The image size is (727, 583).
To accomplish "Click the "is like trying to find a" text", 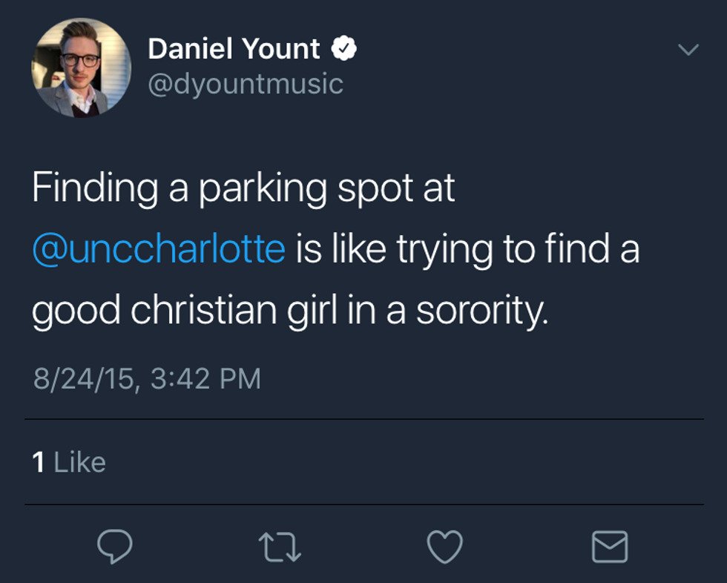I will pos(467,249).
